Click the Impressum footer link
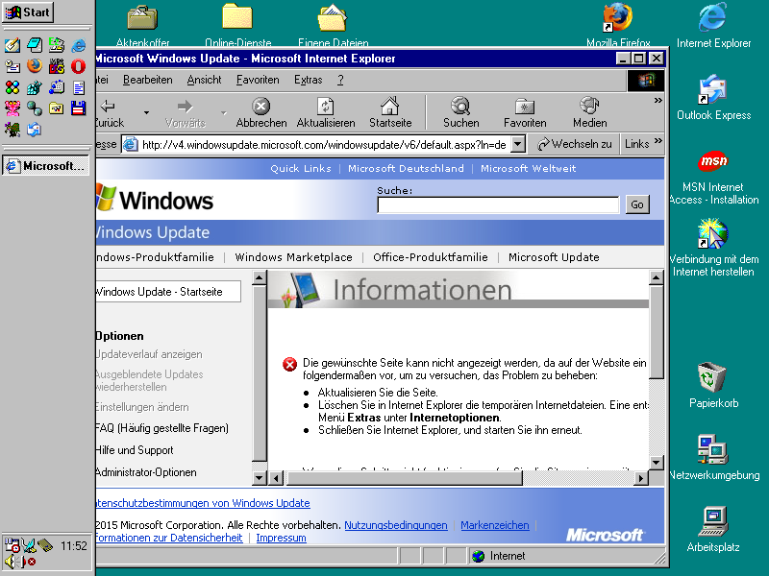This screenshot has width=769, height=576. (281, 538)
